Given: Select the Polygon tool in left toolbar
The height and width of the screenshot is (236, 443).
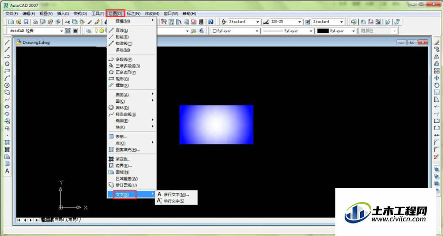Looking at the screenshot, I should pyautogui.click(x=7, y=64).
